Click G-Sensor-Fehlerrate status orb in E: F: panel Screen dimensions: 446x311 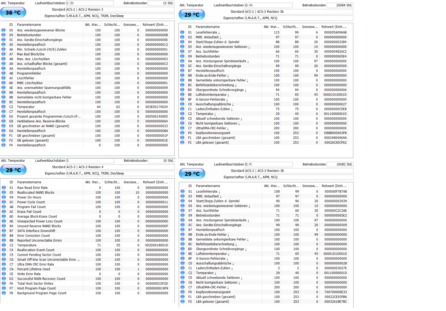click(183, 258)
